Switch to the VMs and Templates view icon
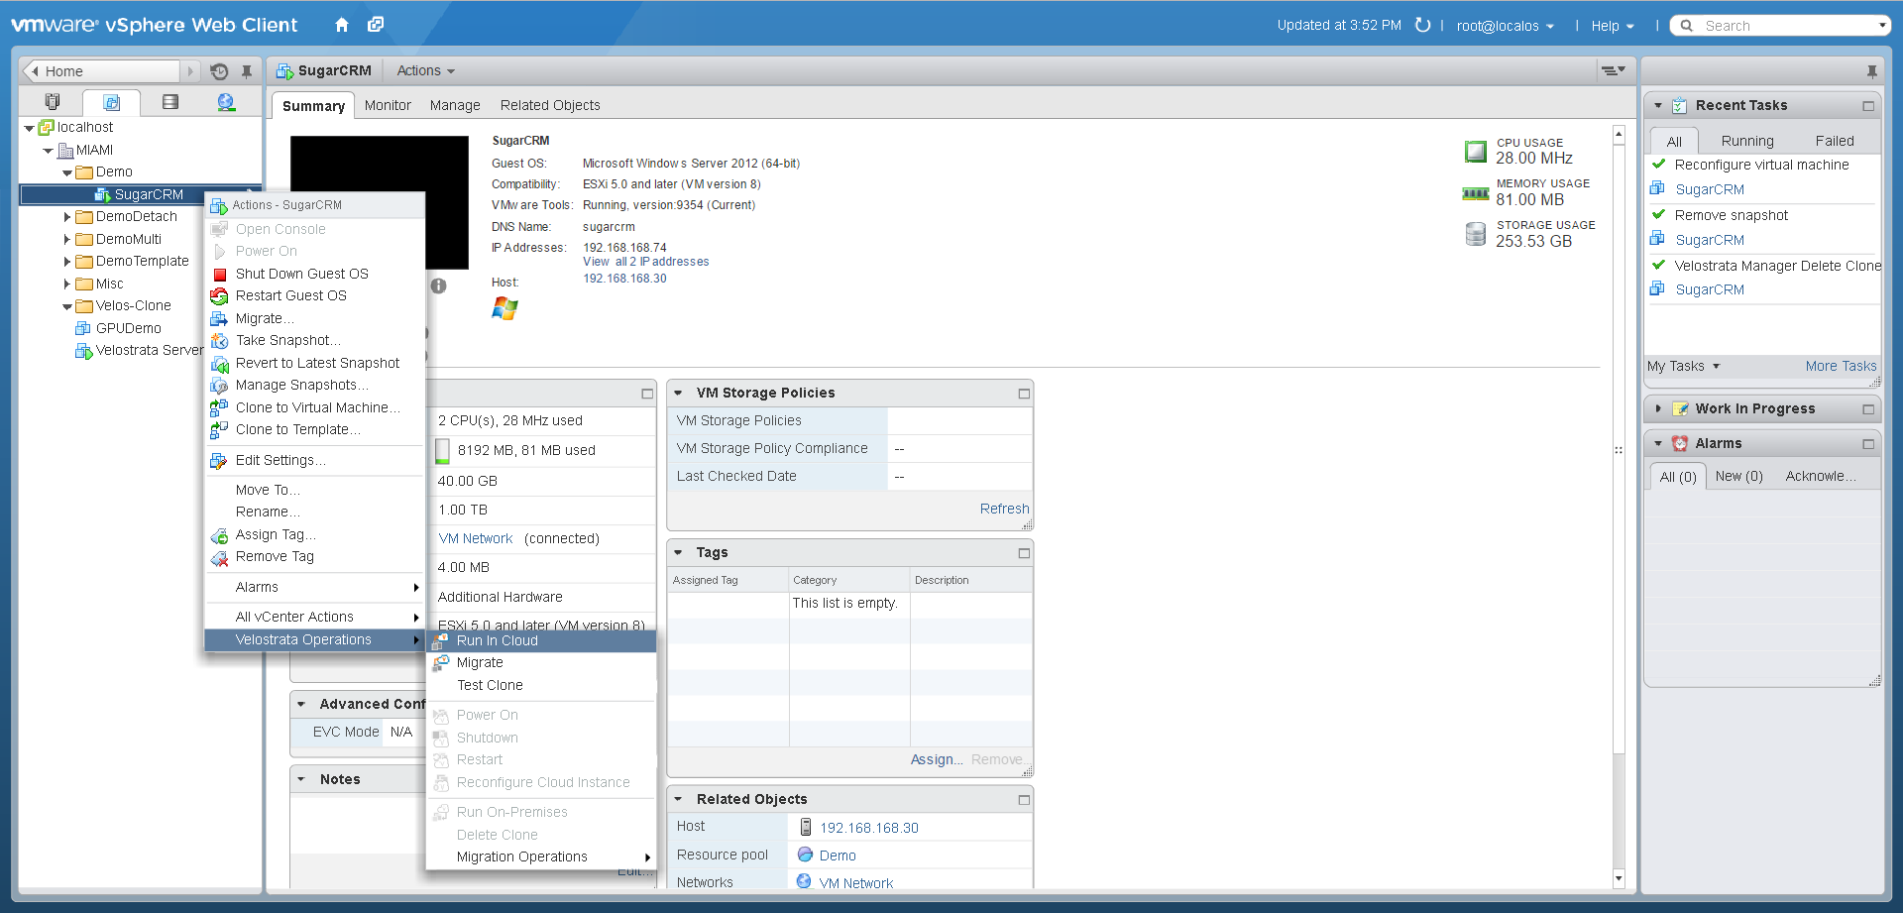Viewport: 1903px width, 913px height. [x=111, y=102]
